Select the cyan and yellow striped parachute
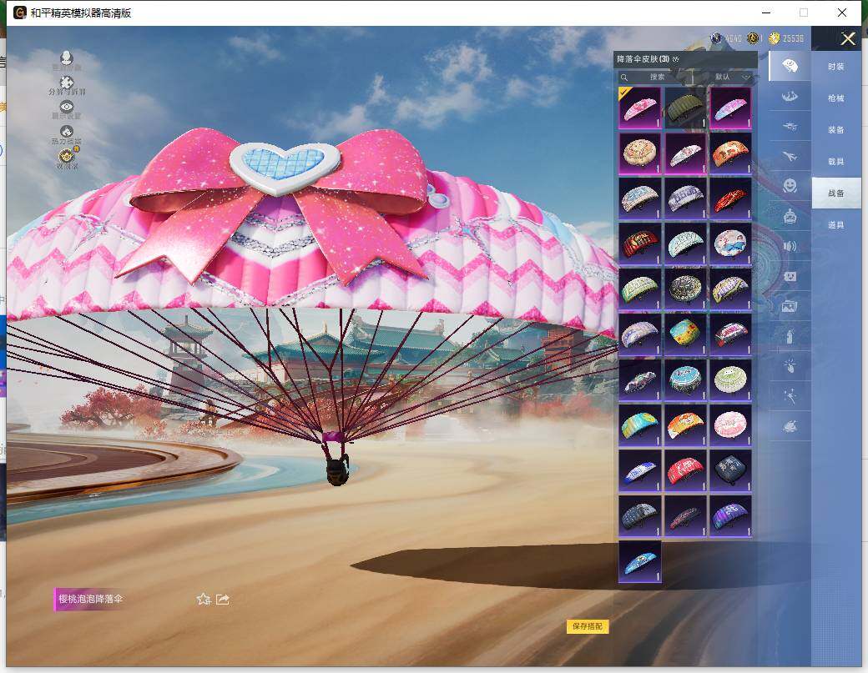The width and height of the screenshot is (868, 673). click(639, 424)
